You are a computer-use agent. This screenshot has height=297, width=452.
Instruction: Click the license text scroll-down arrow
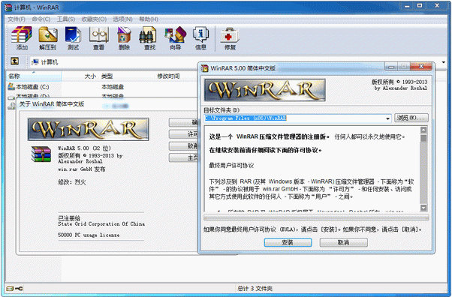423,208
